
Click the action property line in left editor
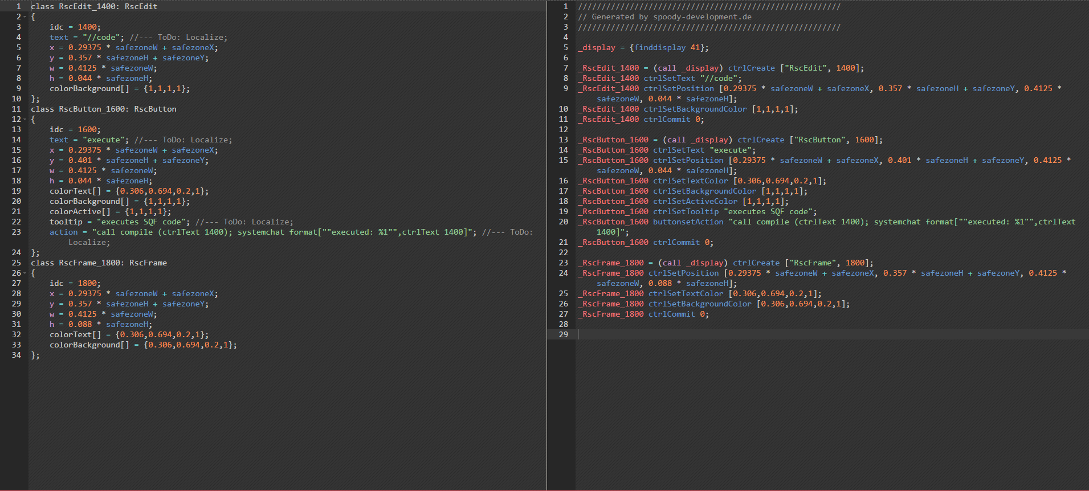[x=63, y=232]
